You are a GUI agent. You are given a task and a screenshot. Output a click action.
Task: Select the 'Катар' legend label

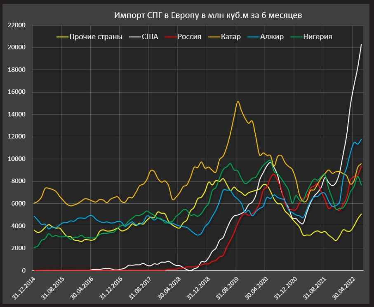tap(231, 37)
